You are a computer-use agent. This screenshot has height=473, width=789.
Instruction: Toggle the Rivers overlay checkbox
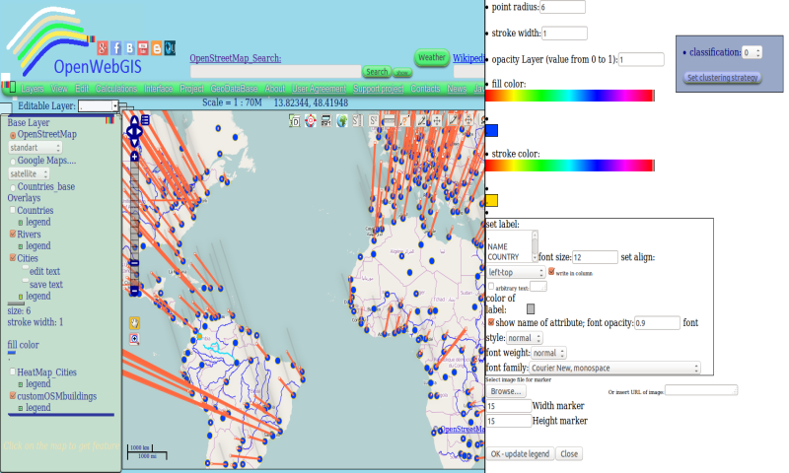tap(13, 235)
